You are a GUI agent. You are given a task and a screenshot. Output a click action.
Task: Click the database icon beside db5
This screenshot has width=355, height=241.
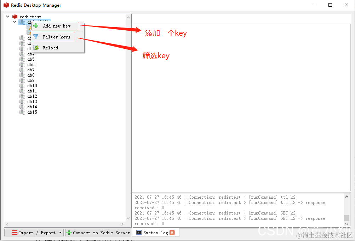tap(22, 59)
